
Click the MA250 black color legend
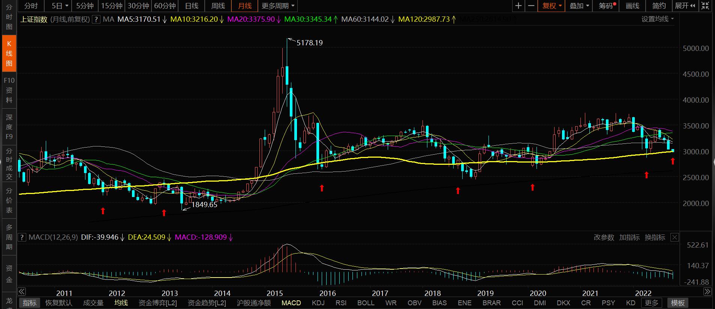pos(487,19)
